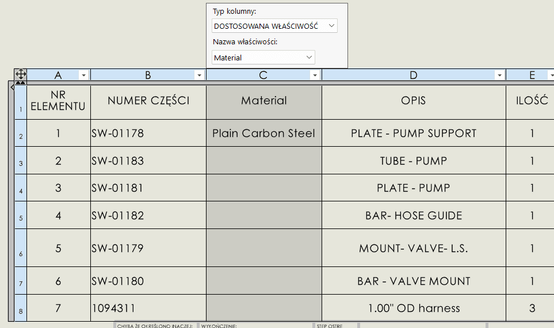Open the column C header dropdown arrow
The image size is (554, 328).
pos(315,75)
